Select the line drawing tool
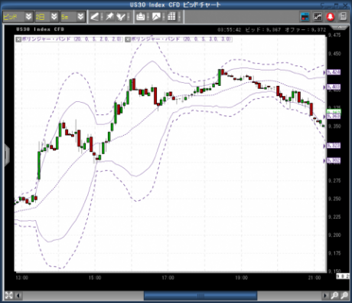Screen dimensions: 352x303 click(95, 17)
